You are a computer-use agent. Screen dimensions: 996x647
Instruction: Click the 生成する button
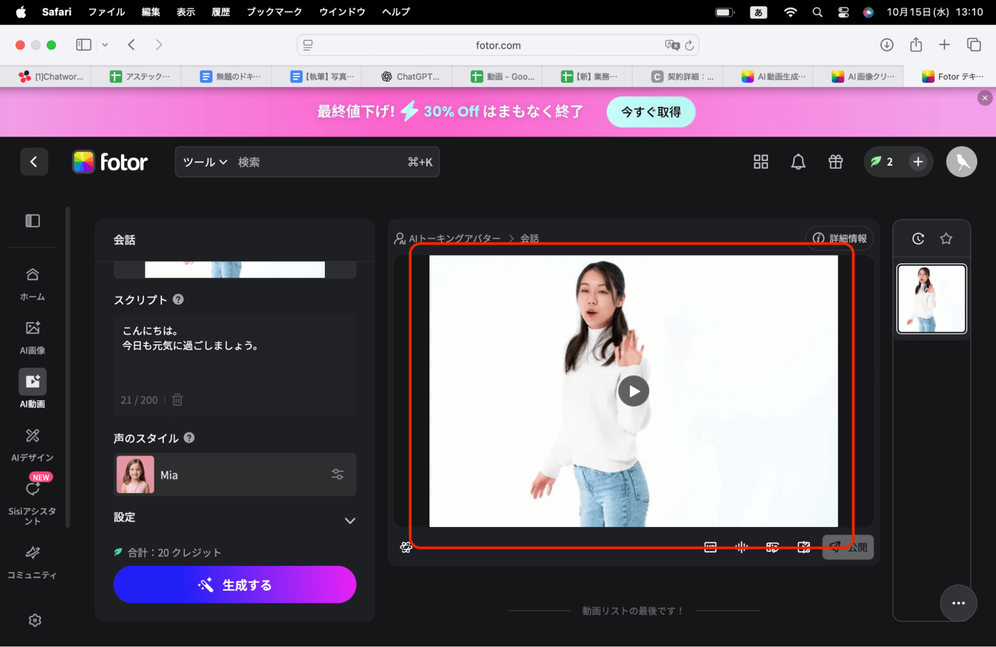pyautogui.click(x=235, y=584)
